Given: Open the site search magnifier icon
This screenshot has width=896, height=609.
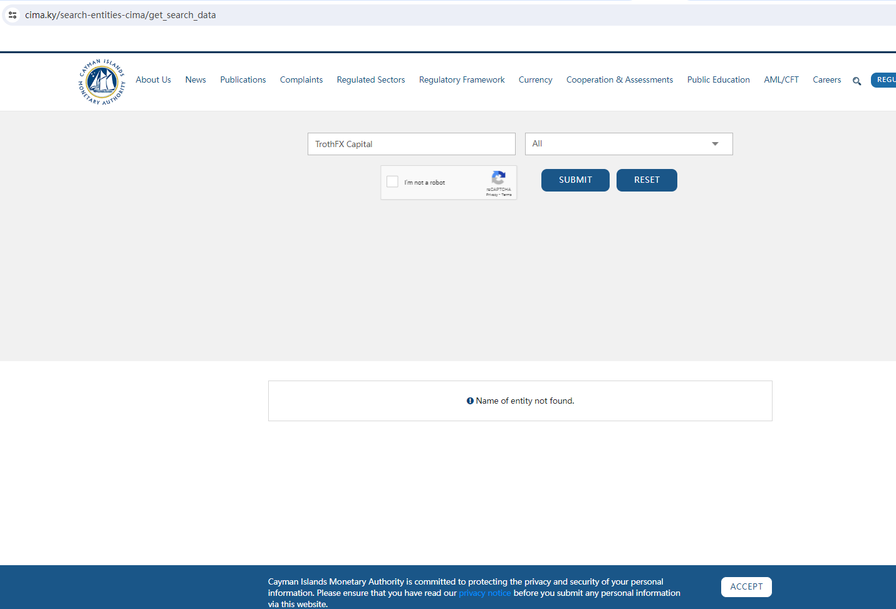Looking at the screenshot, I should point(857,81).
